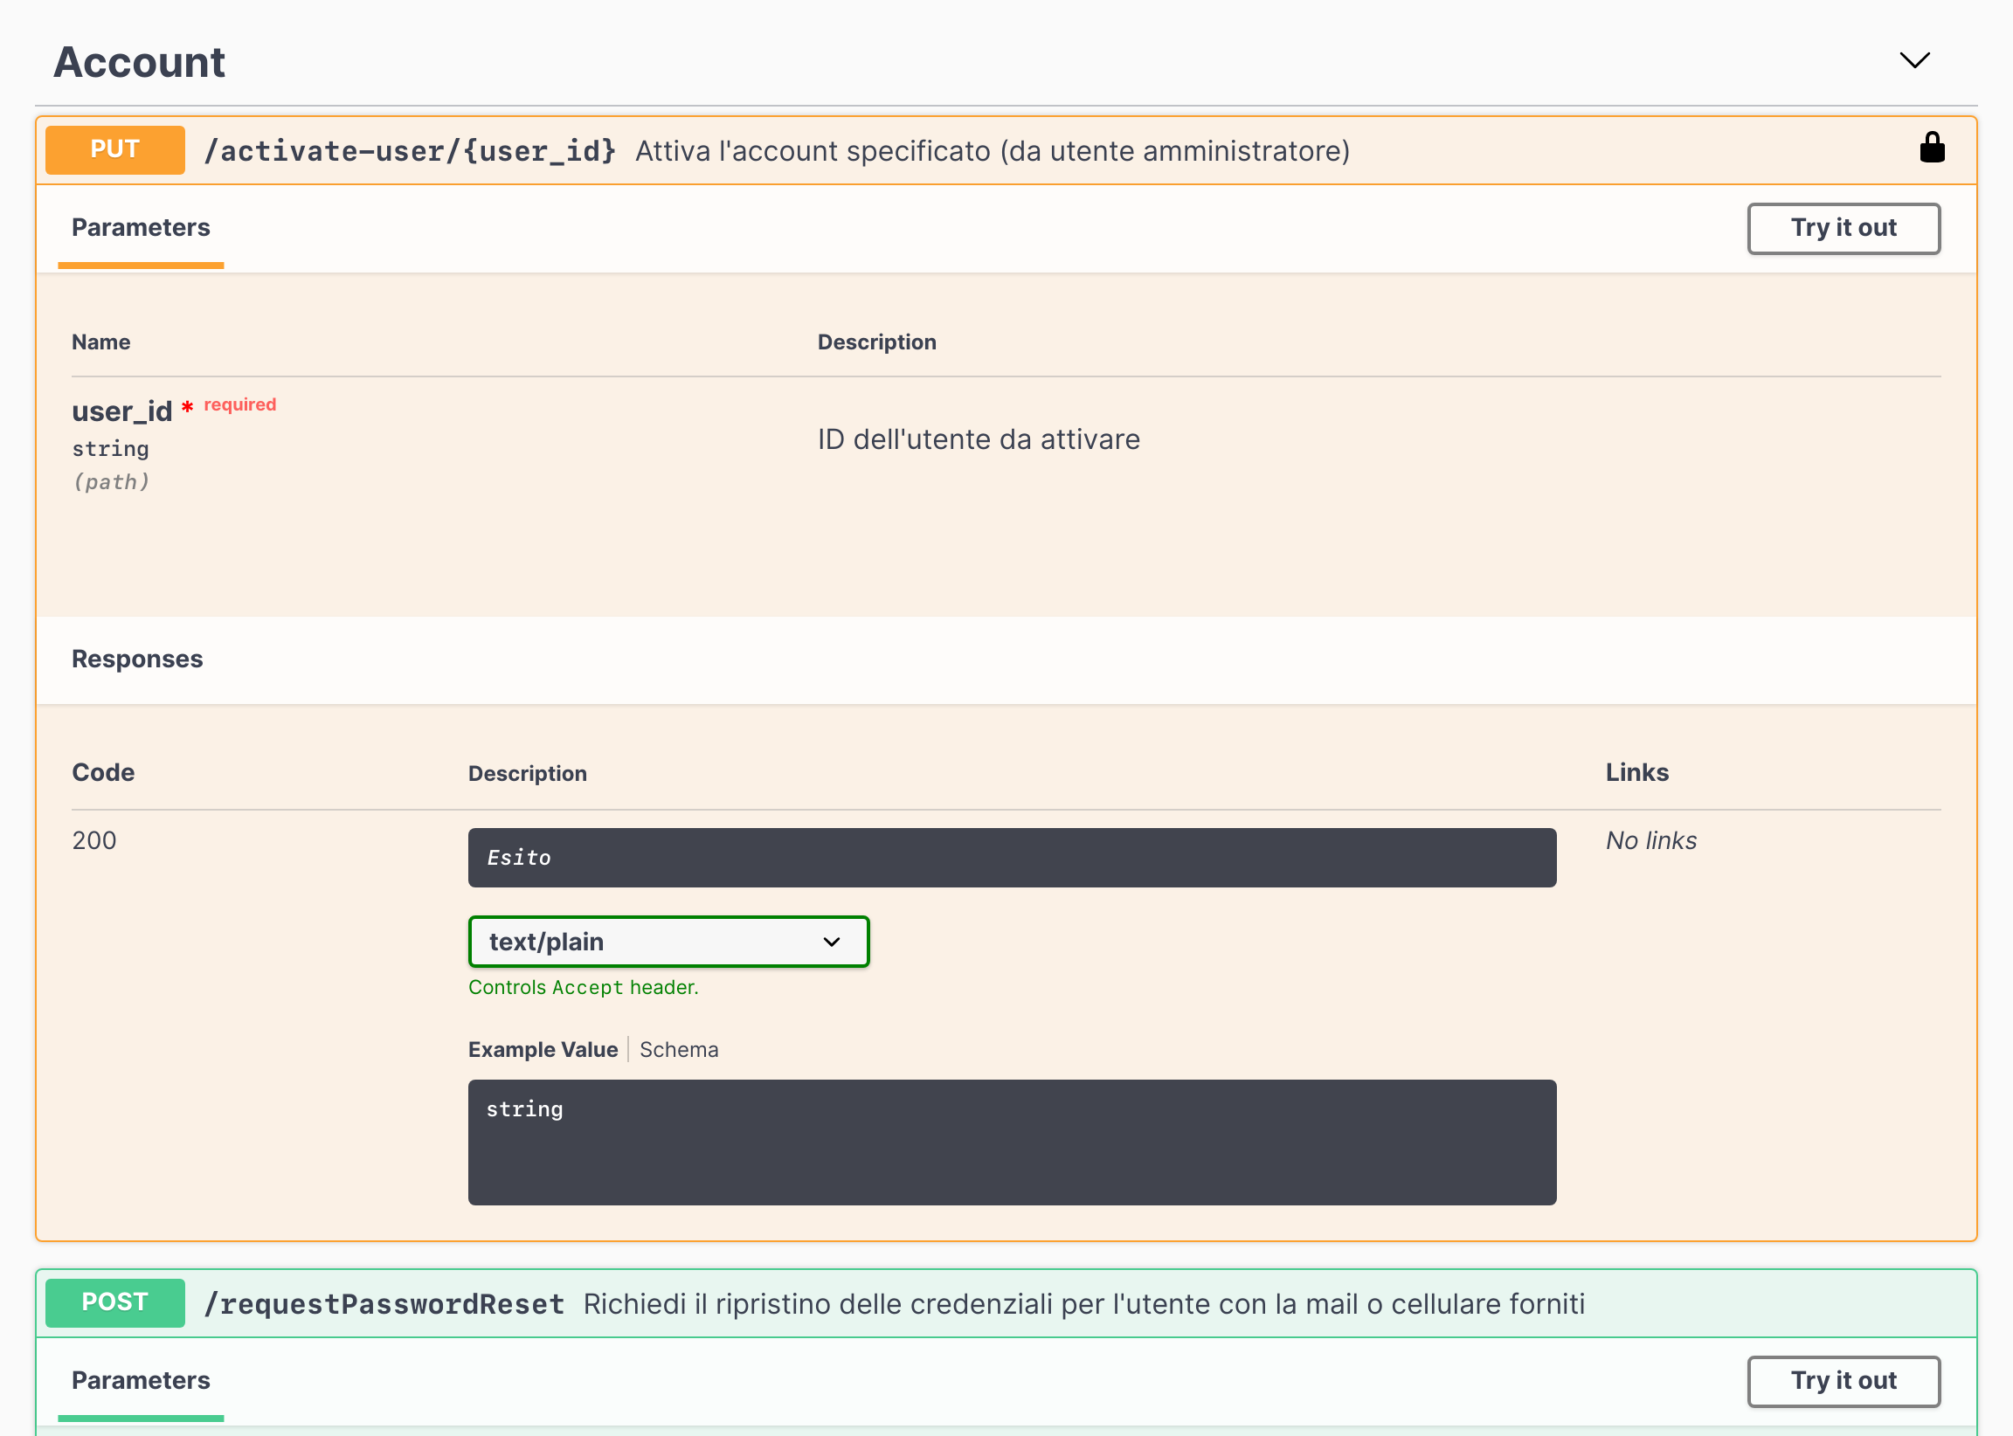The width and height of the screenshot is (2013, 1436).
Task: Click the string example value code block
Action: 1011,1142
